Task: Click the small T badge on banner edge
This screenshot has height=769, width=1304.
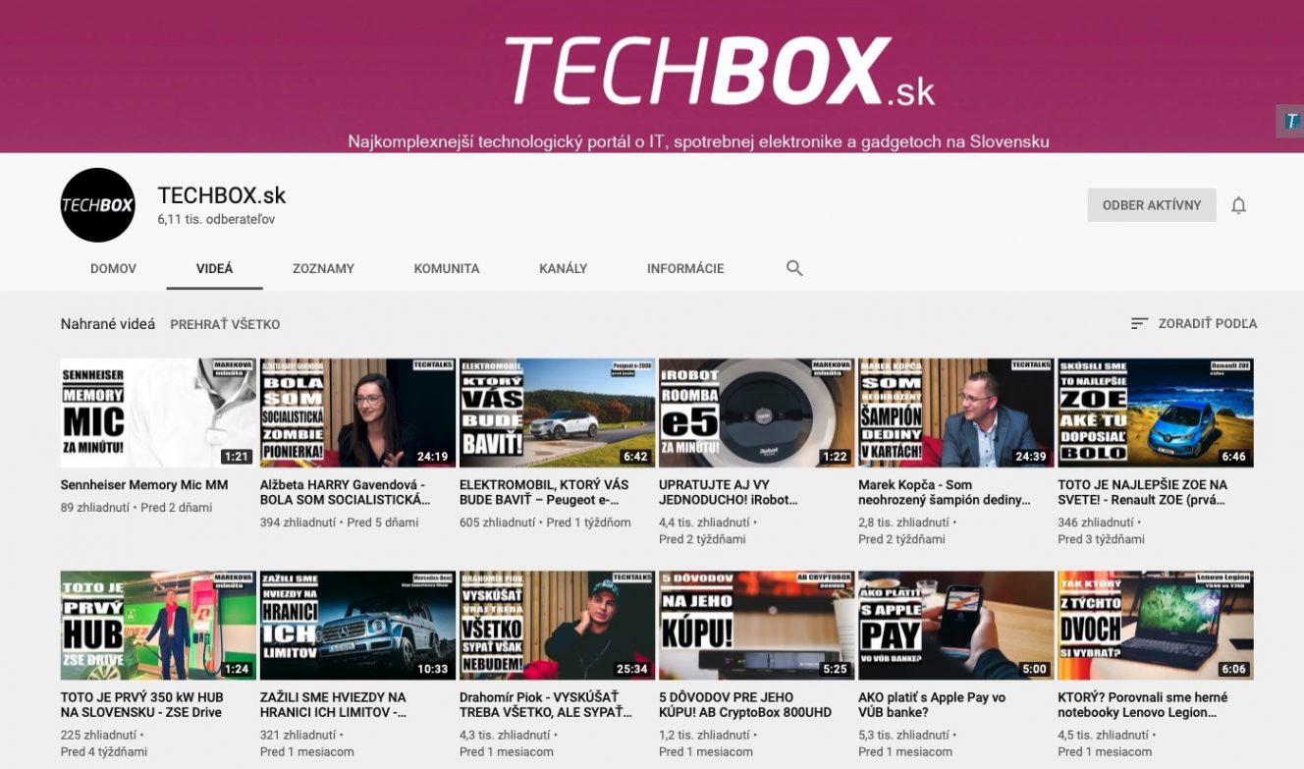Action: click(x=1291, y=122)
